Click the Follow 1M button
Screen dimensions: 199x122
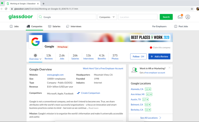pos(138,56)
